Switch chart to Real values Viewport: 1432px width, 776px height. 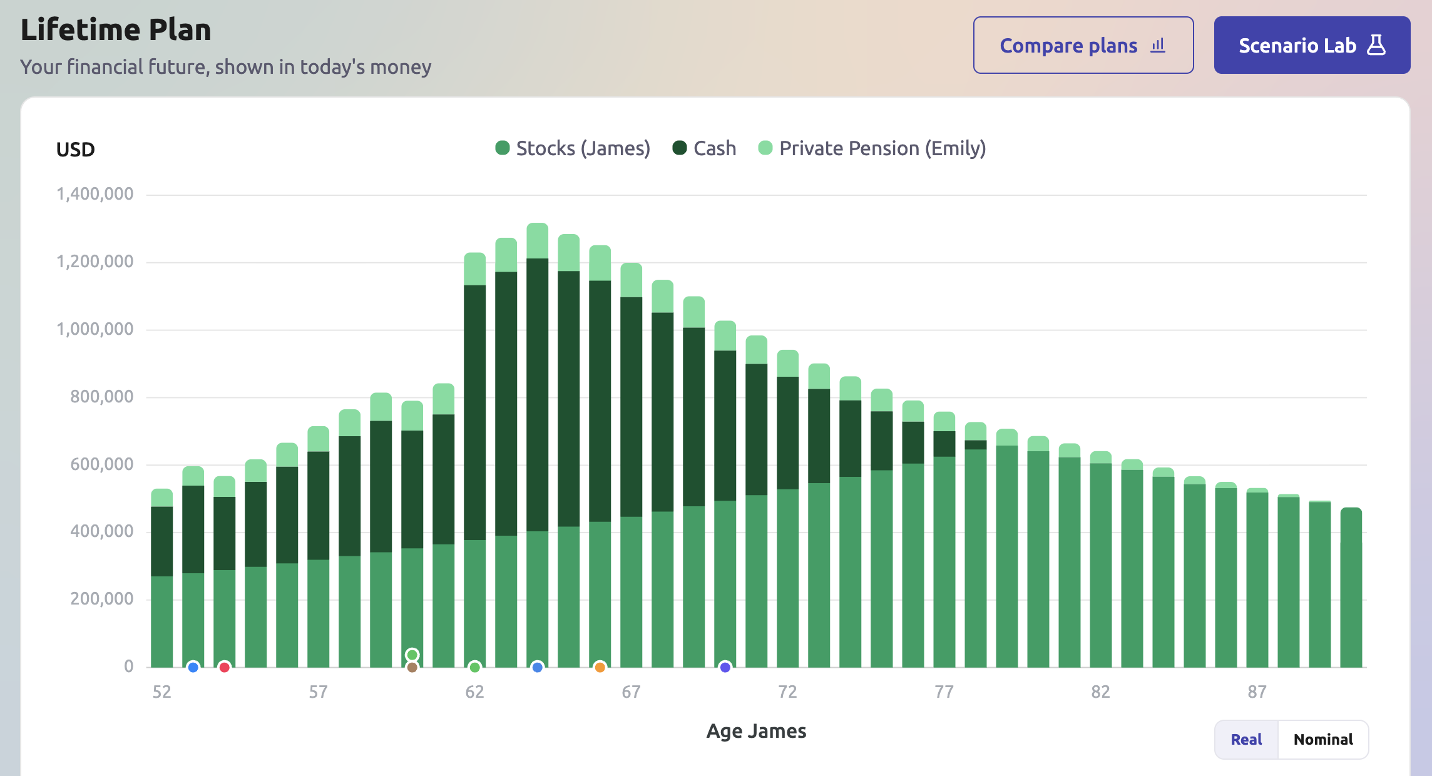click(1246, 740)
